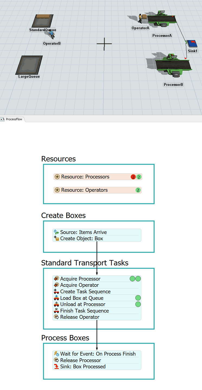Click the Sink1 object

pyautogui.click(x=192, y=43)
